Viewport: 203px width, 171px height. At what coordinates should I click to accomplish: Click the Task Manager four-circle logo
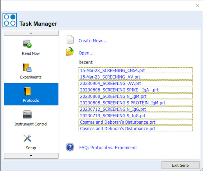click(x=10, y=20)
